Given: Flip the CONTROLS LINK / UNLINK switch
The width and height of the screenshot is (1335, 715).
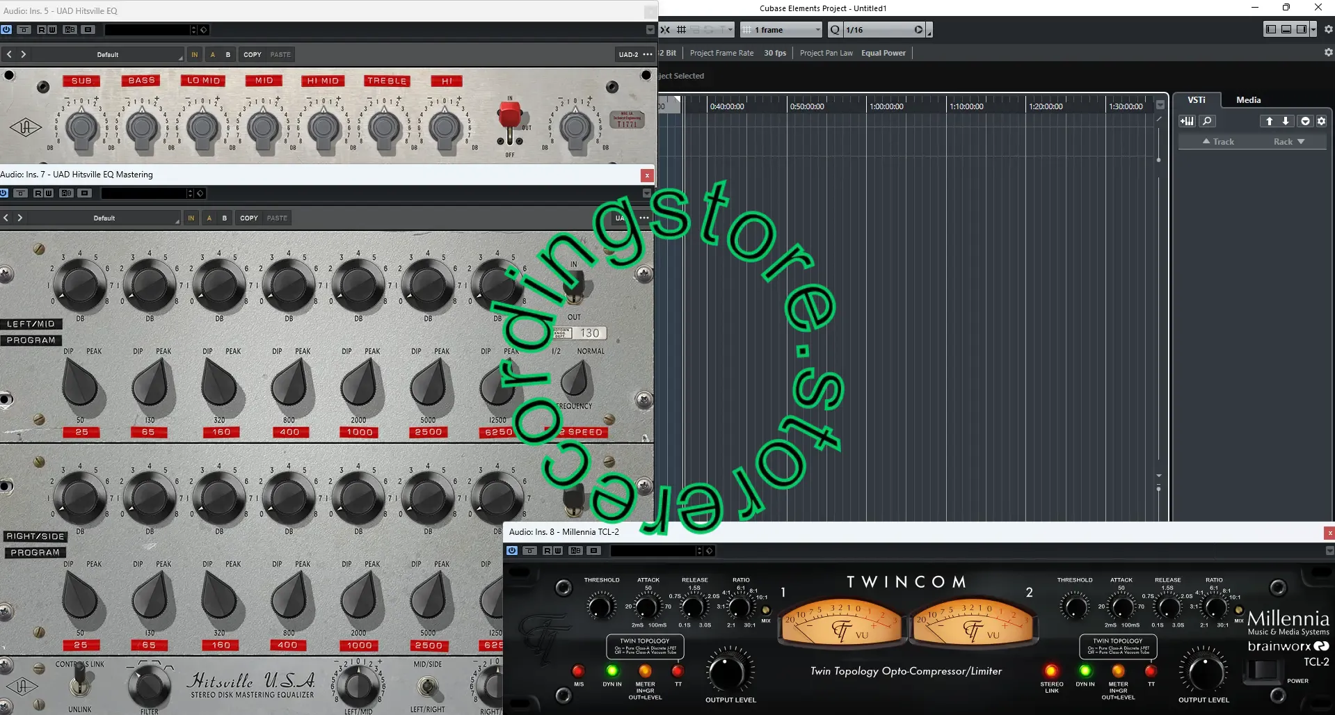Looking at the screenshot, I should (x=80, y=680).
